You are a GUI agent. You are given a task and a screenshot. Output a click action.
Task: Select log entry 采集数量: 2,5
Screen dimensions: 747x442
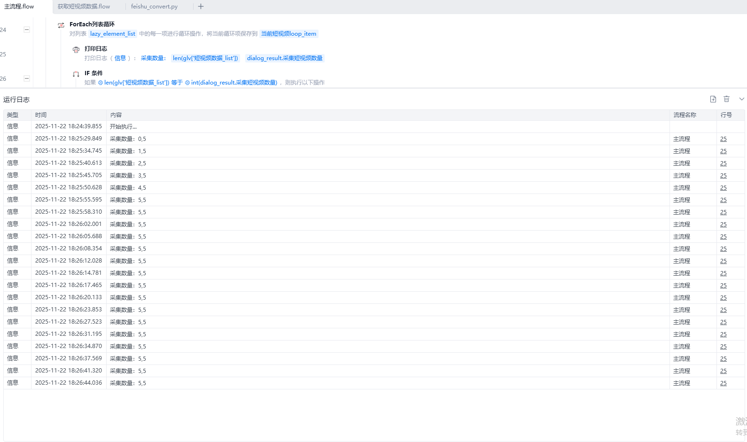pyautogui.click(x=128, y=163)
